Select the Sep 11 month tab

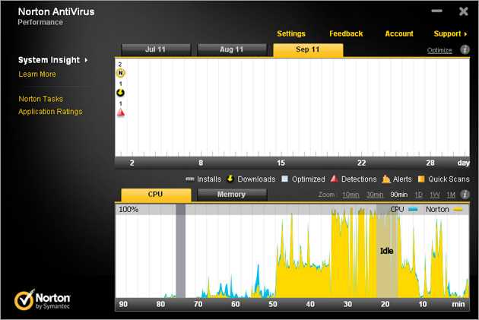click(308, 49)
